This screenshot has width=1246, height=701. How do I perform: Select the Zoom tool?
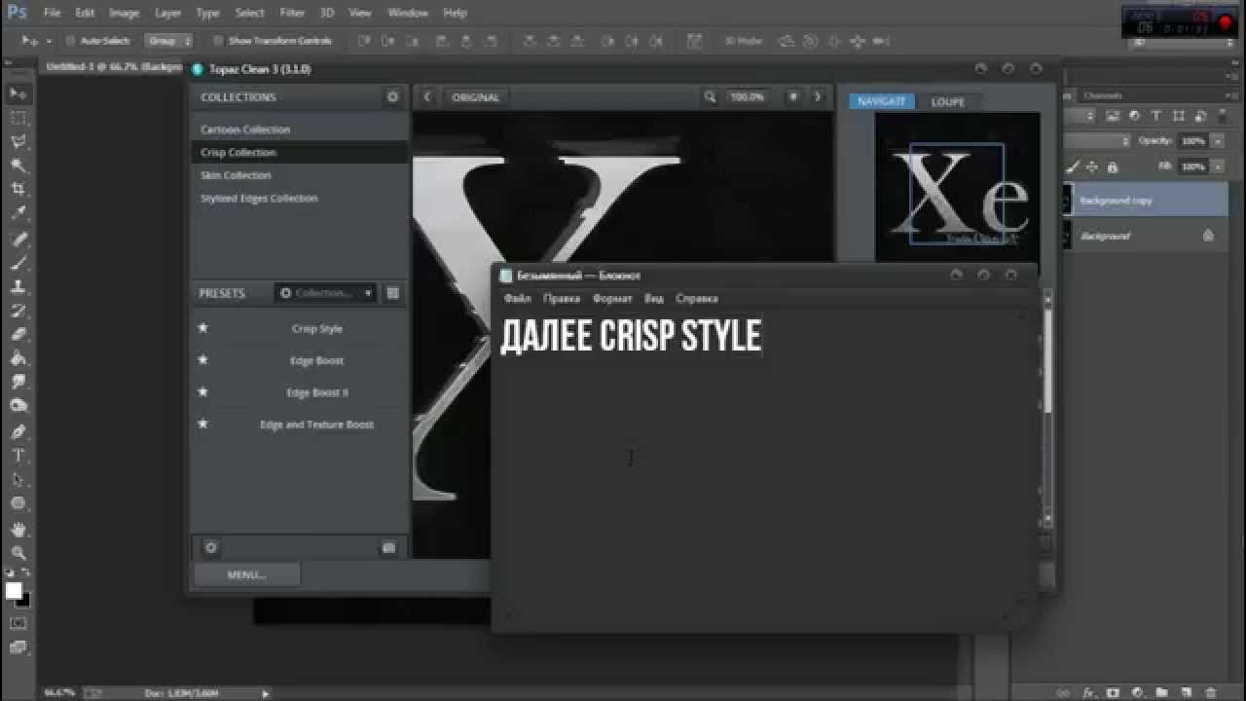[x=18, y=554]
